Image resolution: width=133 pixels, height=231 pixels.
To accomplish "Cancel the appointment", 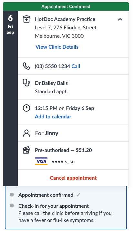I will pyautogui.click(x=73, y=178).
